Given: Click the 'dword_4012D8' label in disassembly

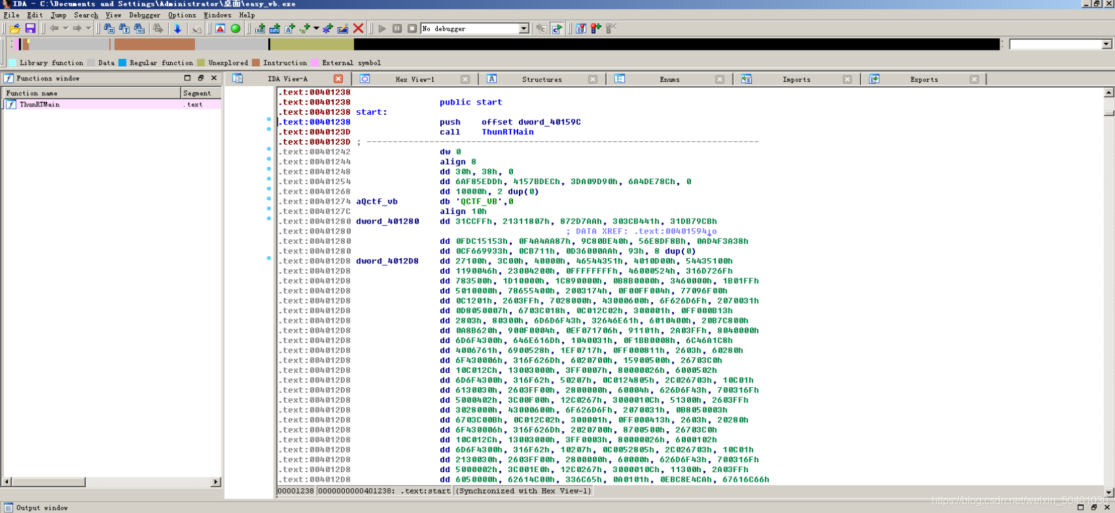Looking at the screenshot, I should pyautogui.click(x=387, y=261).
